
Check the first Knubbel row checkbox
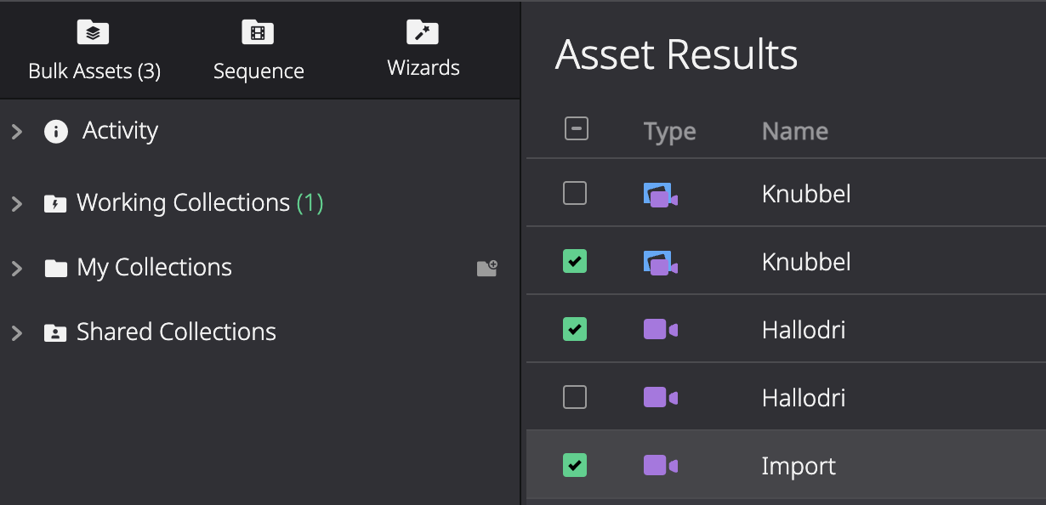click(x=575, y=194)
